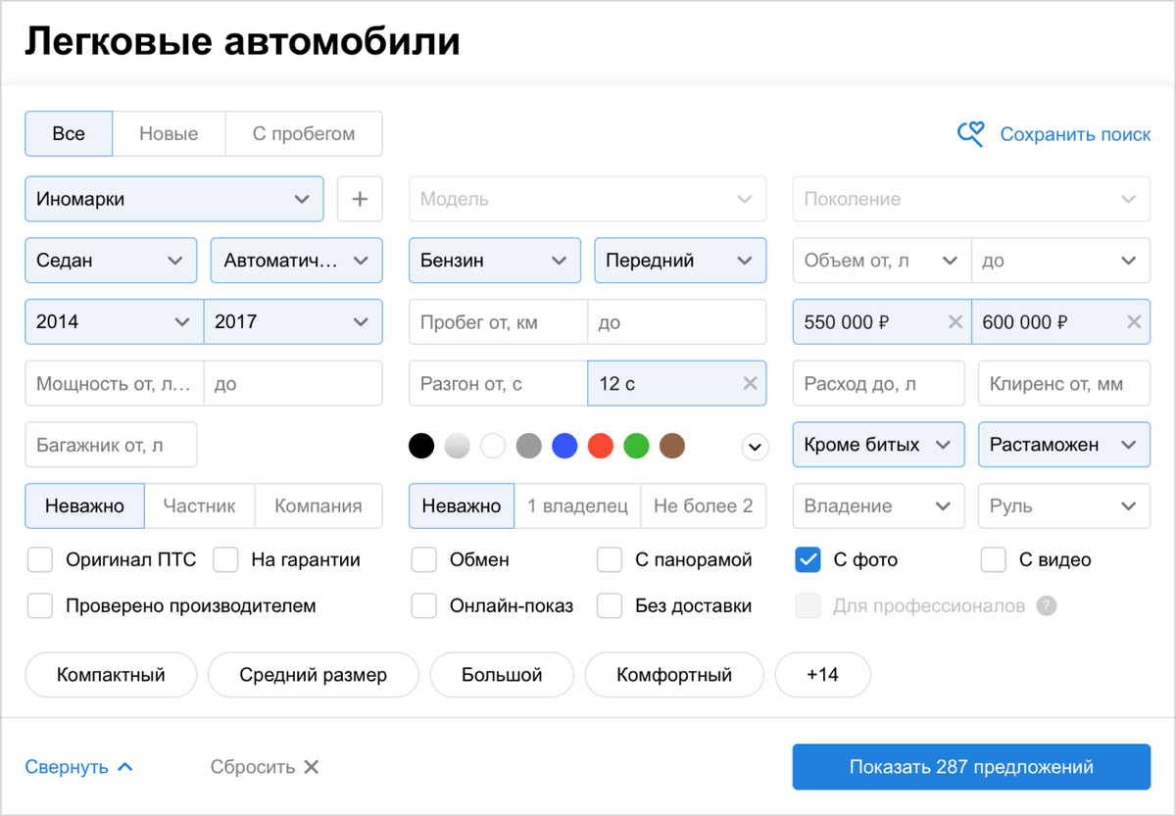Open the Поколение dropdown
The image size is (1176, 816).
tap(971, 199)
